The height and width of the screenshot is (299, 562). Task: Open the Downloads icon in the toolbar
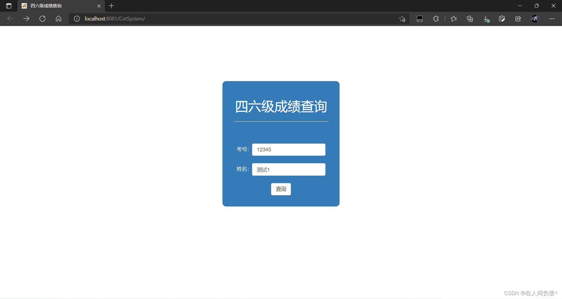coord(486,18)
